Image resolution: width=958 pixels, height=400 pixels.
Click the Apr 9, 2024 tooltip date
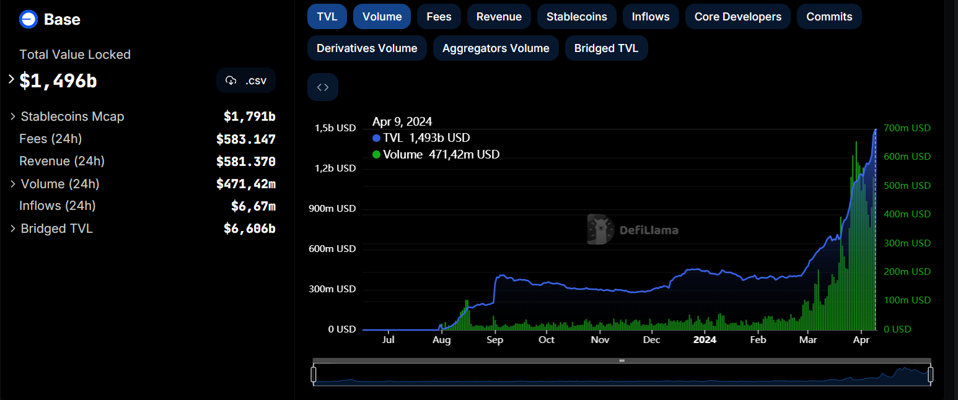pos(402,121)
